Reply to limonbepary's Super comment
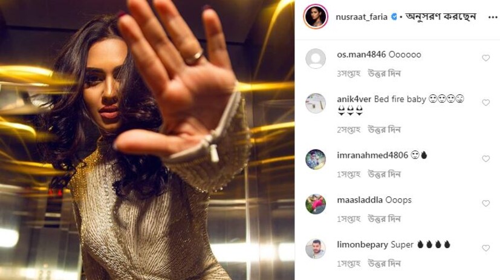The height and width of the screenshot is (280, 500). [x=385, y=264]
